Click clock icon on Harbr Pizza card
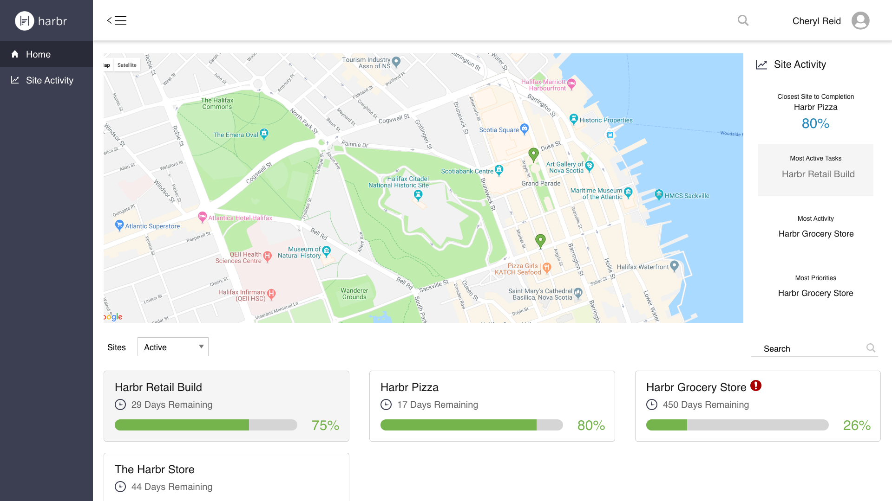The image size is (892, 501). [x=386, y=405]
